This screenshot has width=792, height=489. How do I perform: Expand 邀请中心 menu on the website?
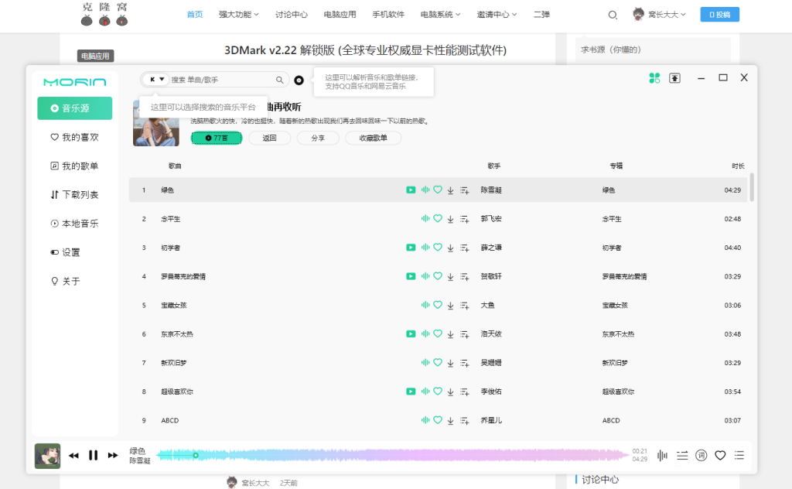pyautogui.click(x=497, y=15)
